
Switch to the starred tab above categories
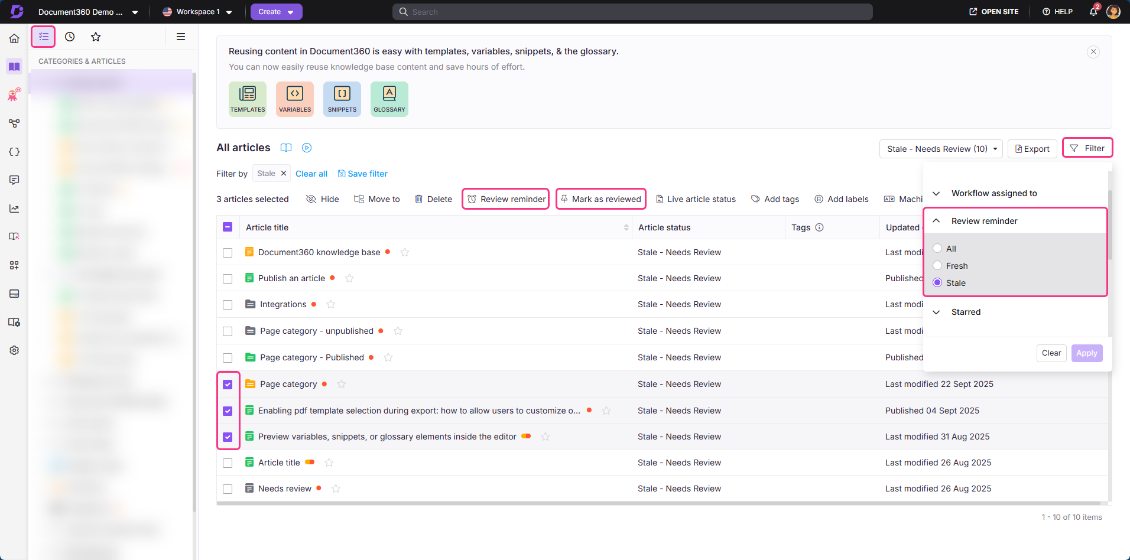pos(96,37)
